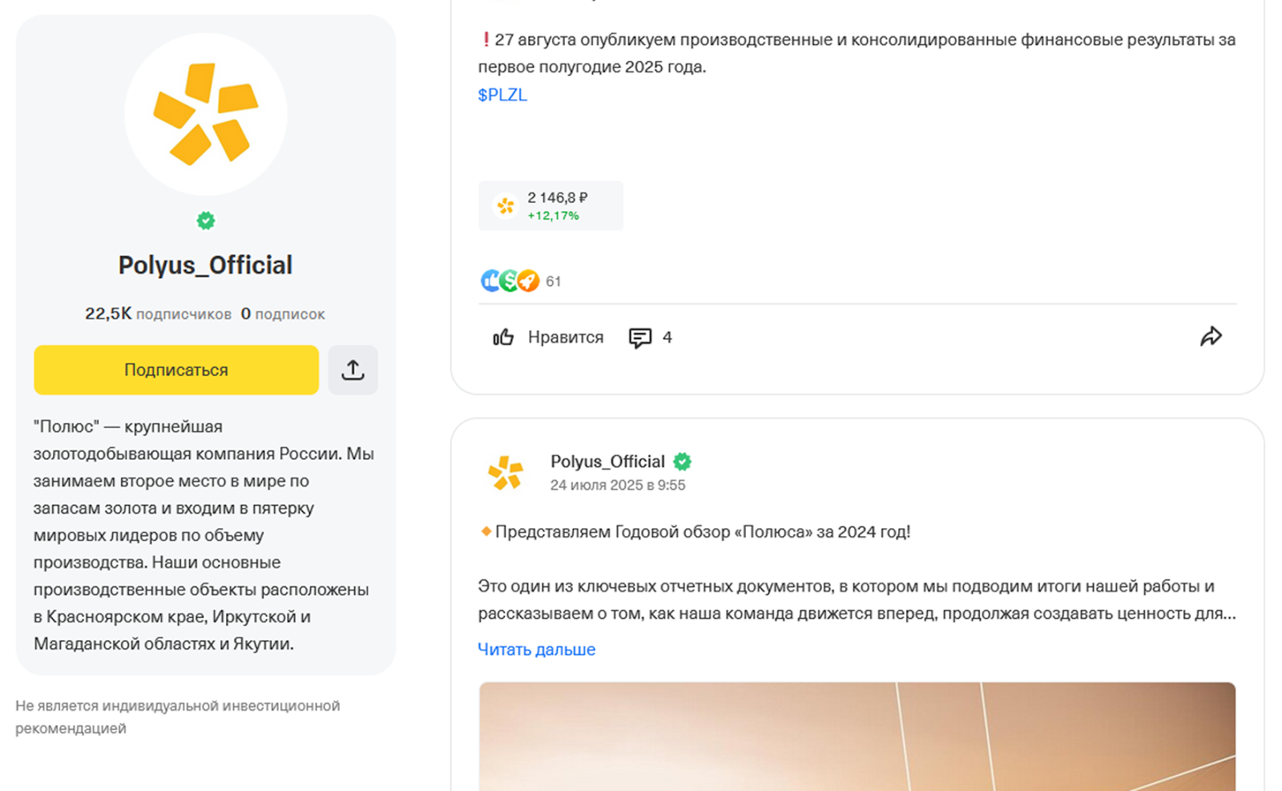View the 22,5K подписчиков list
This screenshot has height=791, width=1282.
click(x=158, y=314)
